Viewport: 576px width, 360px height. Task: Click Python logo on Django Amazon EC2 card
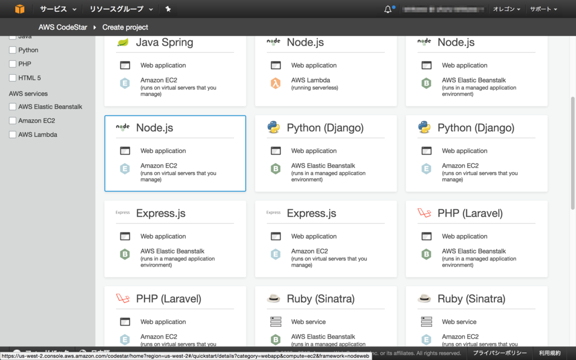click(x=424, y=128)
